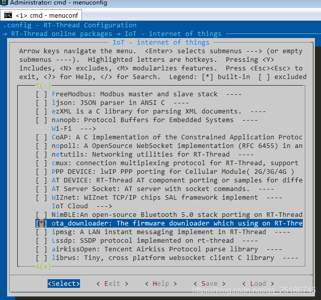321x300 pixels.
Task: Click the cmd console icon in tab
Action: [8, 15]
